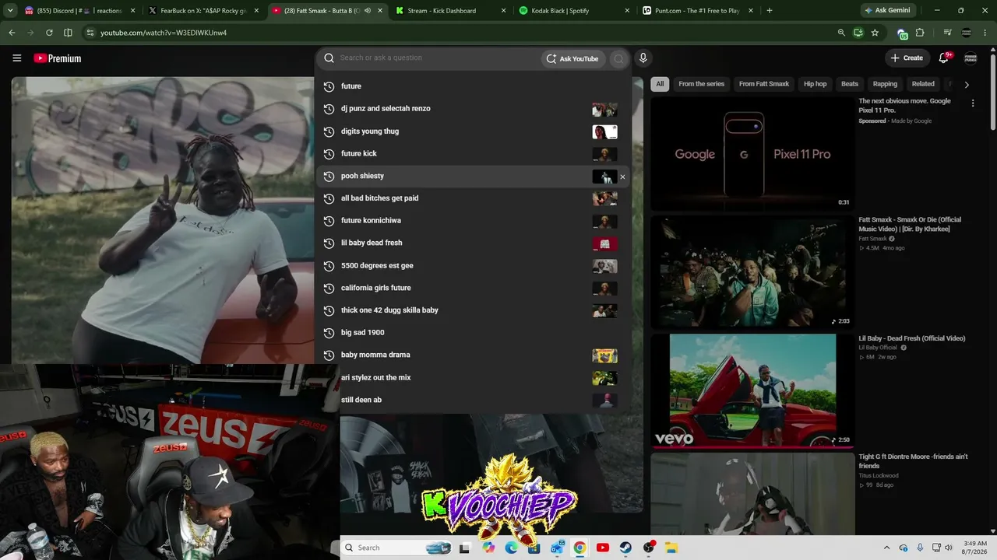Open the Google Pixel 11 Pro ad thumbnail
The height and width of the screenshot is (560, 997).
[x=752, y=154]
